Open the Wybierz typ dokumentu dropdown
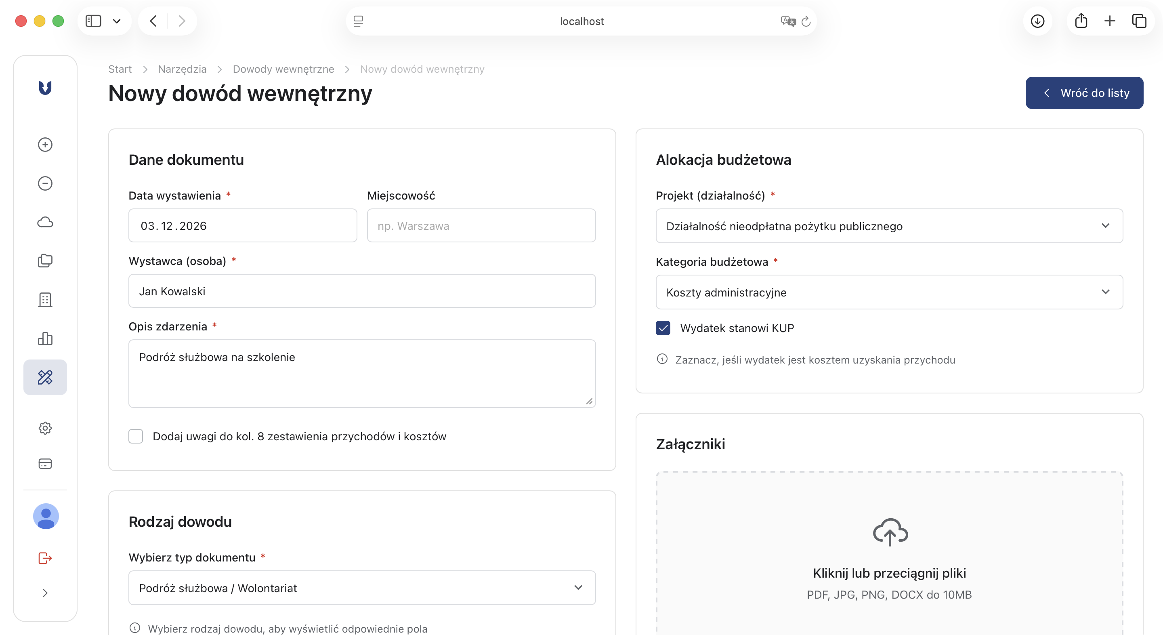Image resolution: width=1163 pixels, height=635 pixels. pos(362,588)
